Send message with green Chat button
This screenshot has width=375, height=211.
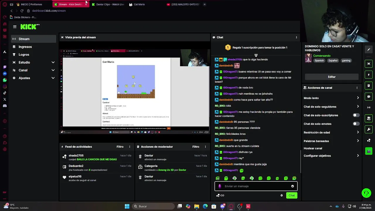pos(292,195)
